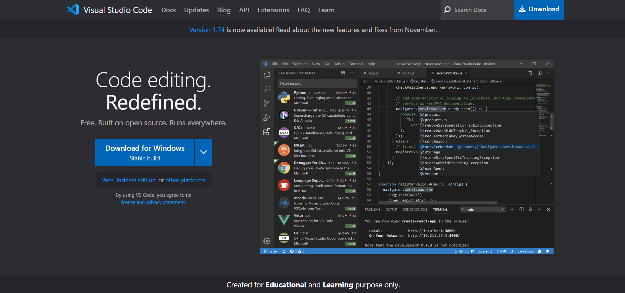
Task: Click the open changes icon above the editor
Action: pyautogui.click(x=530, y=73)
